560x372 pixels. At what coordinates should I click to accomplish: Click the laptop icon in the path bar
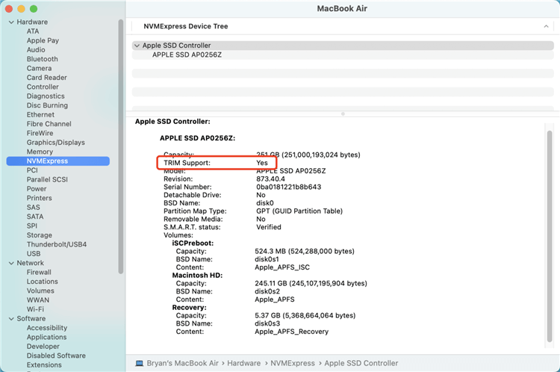140,364
